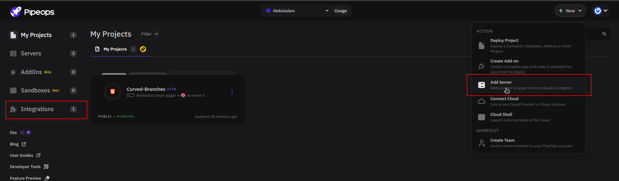Screen dimensions: 619x181
Task: Expand the Abdulsalam workspace dropdown
Action: click(297, 11)
